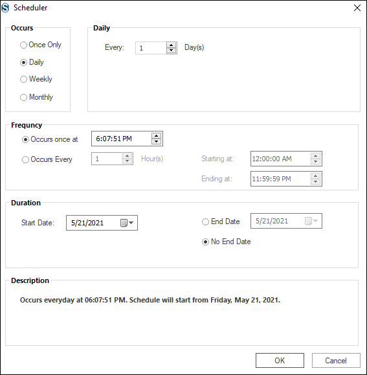Cancel the Scheduler dialog
The width and height of the screenshot is (367, 375).
(x=336, y=360)
